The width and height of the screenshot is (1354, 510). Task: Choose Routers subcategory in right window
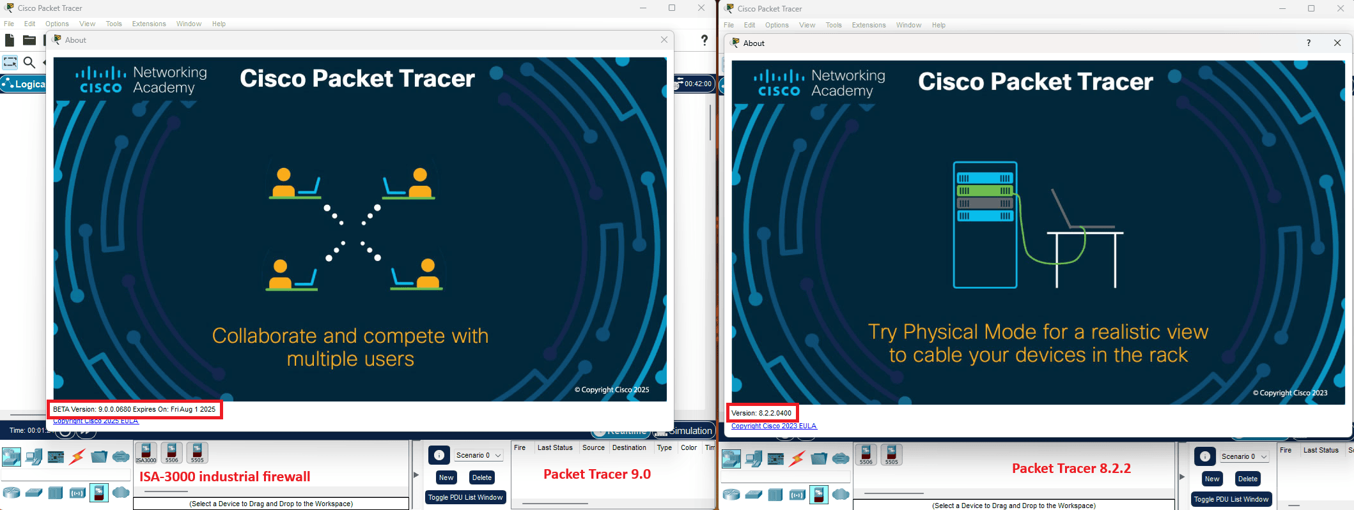click(731, 495)
